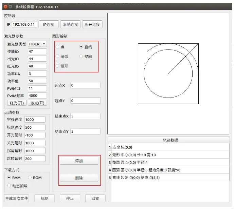Select the 点 (point) radio button
This screenshot has width=235, height=210.
pyautogui.click(x=57, y=47)
